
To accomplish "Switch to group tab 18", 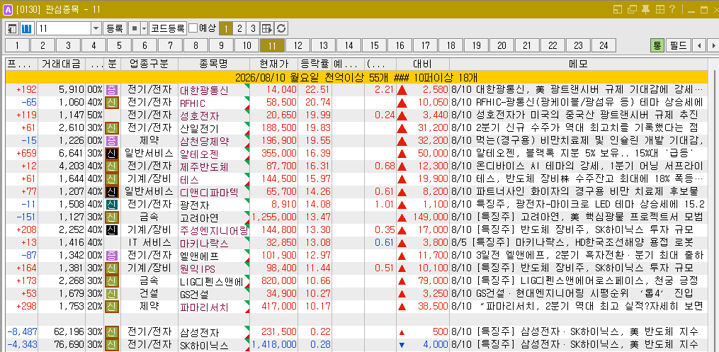I will coord(451,45).
